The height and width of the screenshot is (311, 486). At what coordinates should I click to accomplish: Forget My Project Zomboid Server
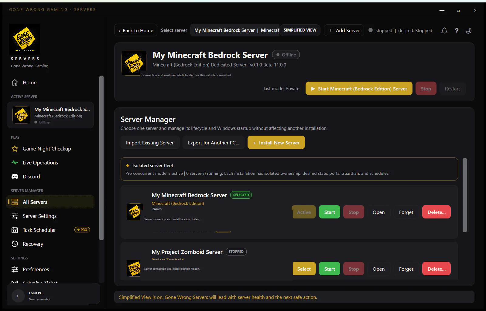click(406, 269)
